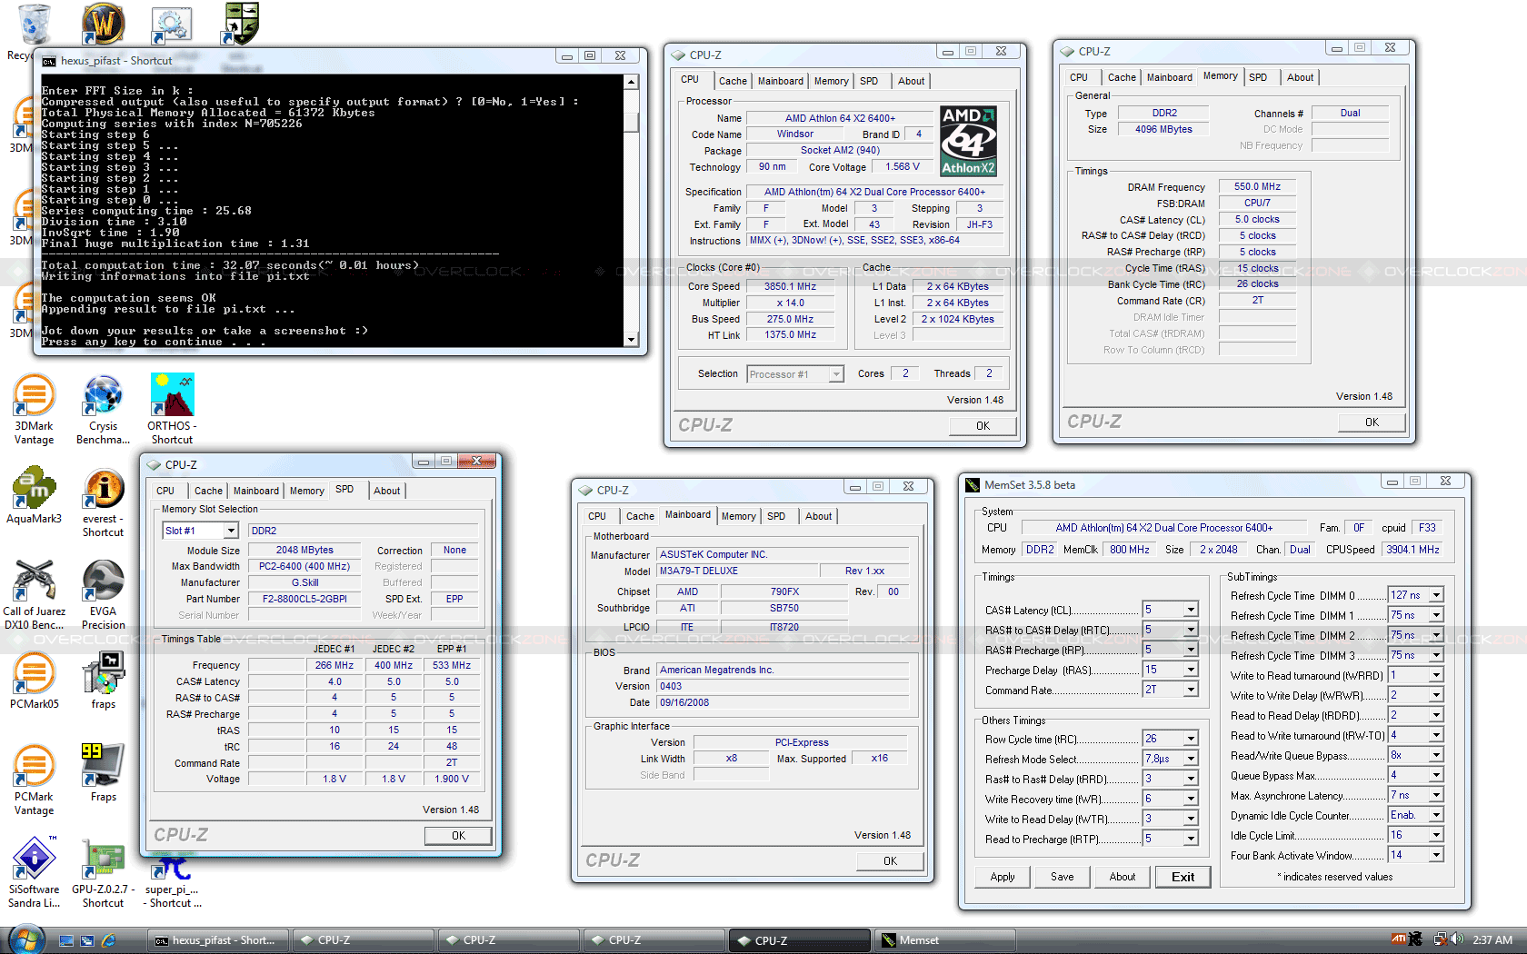This screenshot has height=954, width=1527.
Task: Launch SiSoftware Sandra desktop icon
Action: (34, 873)
